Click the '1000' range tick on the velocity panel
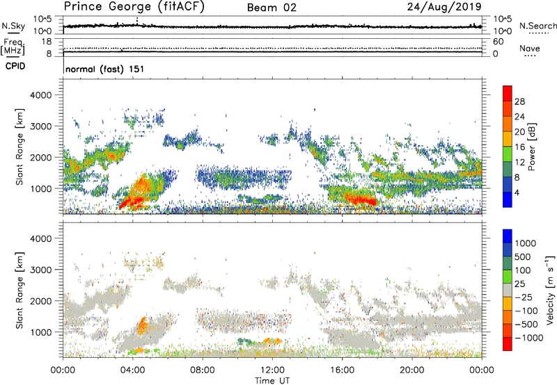 (40, 332)
